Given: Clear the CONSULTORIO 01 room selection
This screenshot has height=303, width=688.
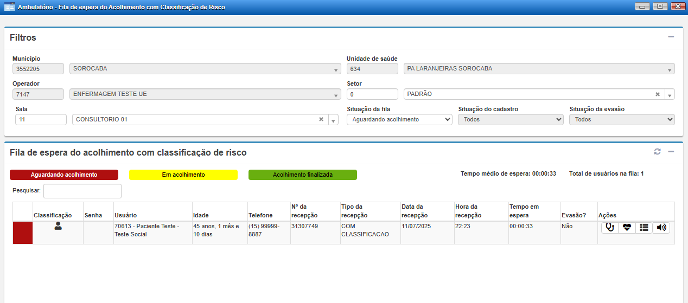Looking at the screenshot, I should click(x=321, y=119).
